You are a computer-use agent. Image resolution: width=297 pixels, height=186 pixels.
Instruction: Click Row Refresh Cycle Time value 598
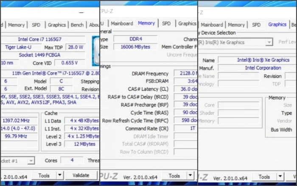coord(186,120)
